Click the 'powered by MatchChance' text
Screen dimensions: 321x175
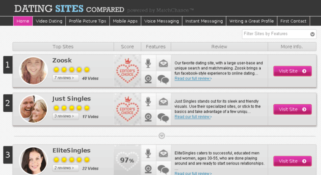click(160, 10)
